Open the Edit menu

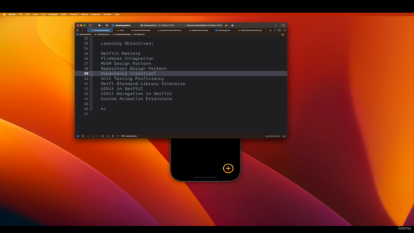point(27,14)
